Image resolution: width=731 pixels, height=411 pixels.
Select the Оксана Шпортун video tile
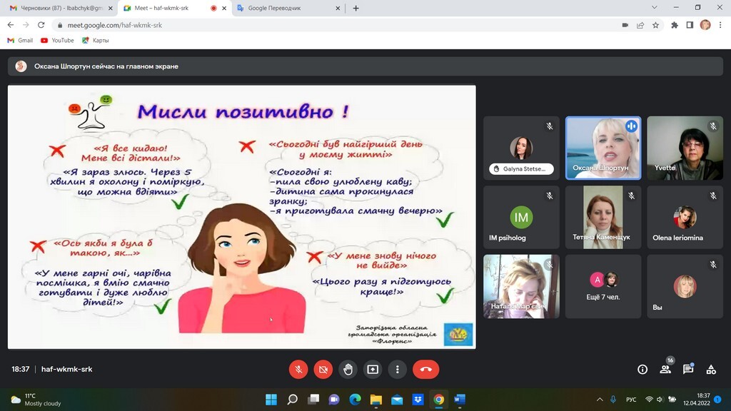pyautogui.click(x=603, y=148)
